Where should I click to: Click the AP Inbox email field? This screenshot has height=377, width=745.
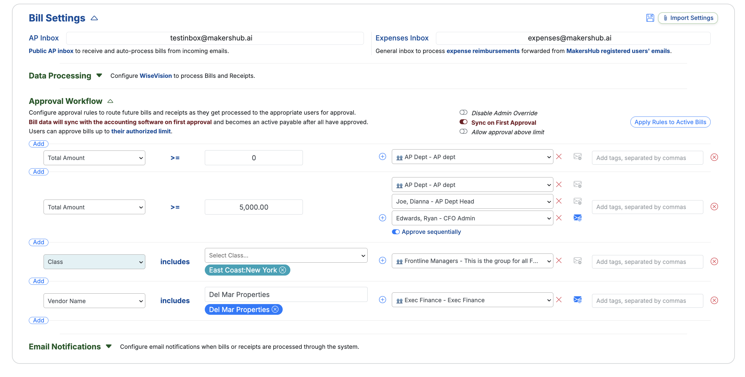215,38
